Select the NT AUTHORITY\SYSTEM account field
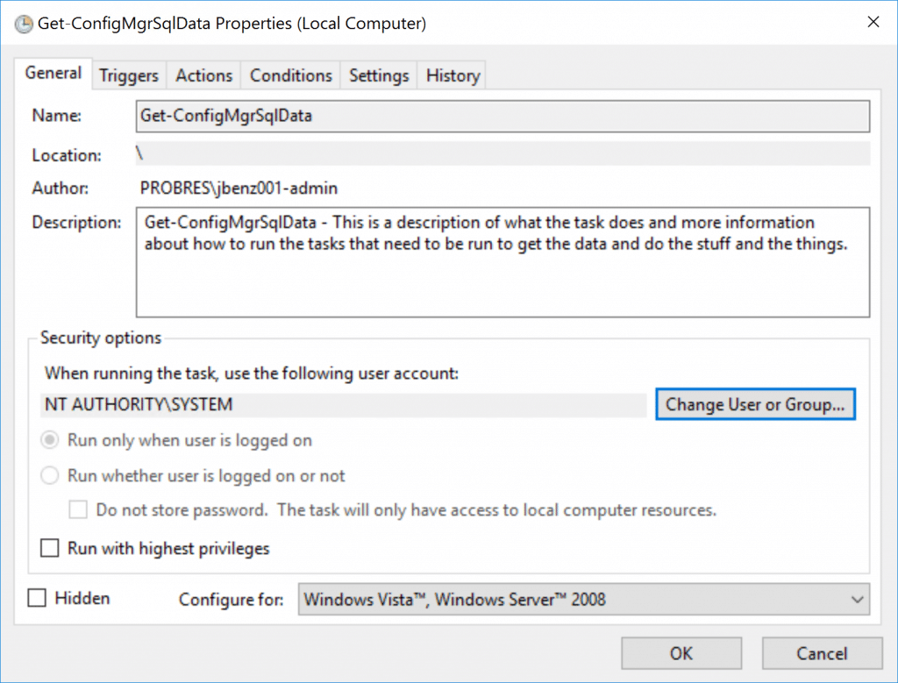 click(342, 404)
